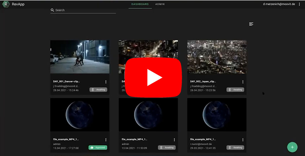Viewport: 305px width, 156px height.
Task: Open options menu for DAY_002_Japan clip
Action: (243, 82)
